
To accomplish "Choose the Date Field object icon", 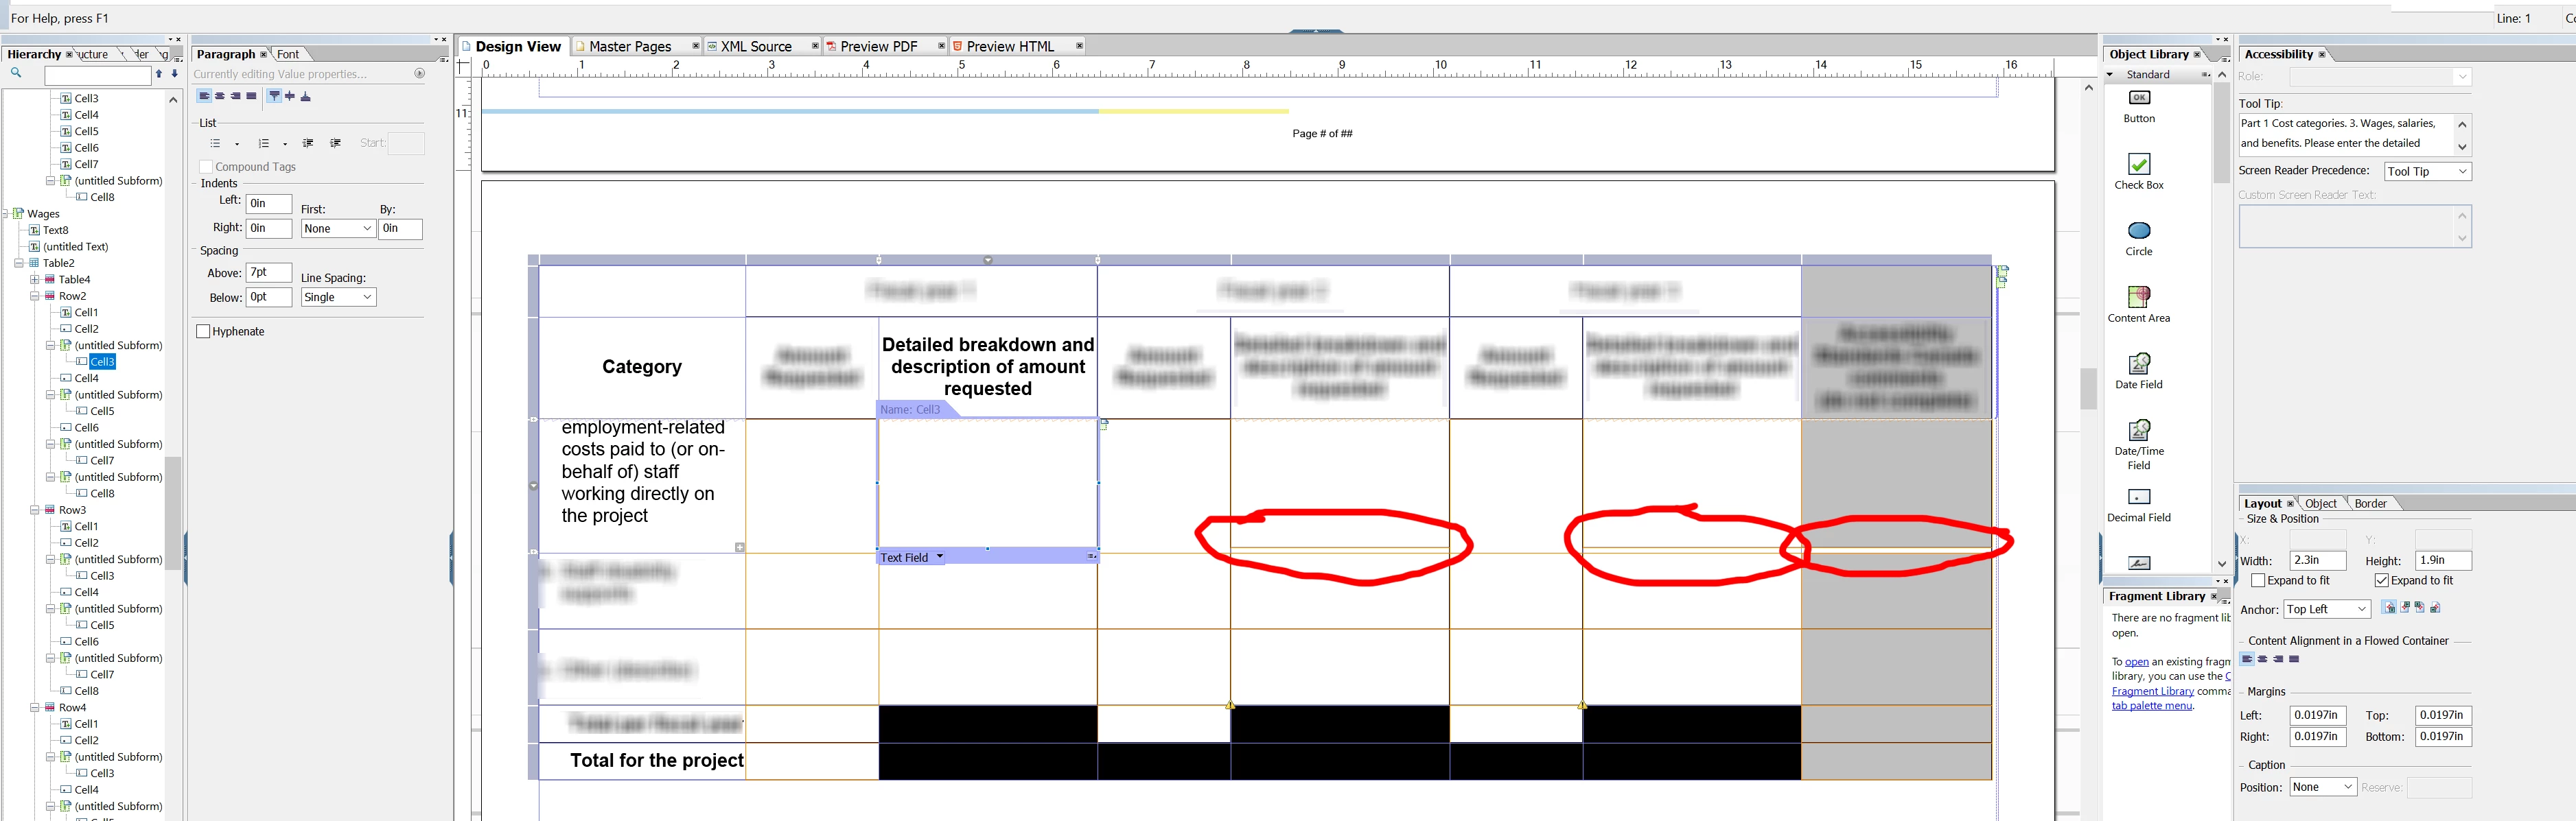I will coord(2138,364).
